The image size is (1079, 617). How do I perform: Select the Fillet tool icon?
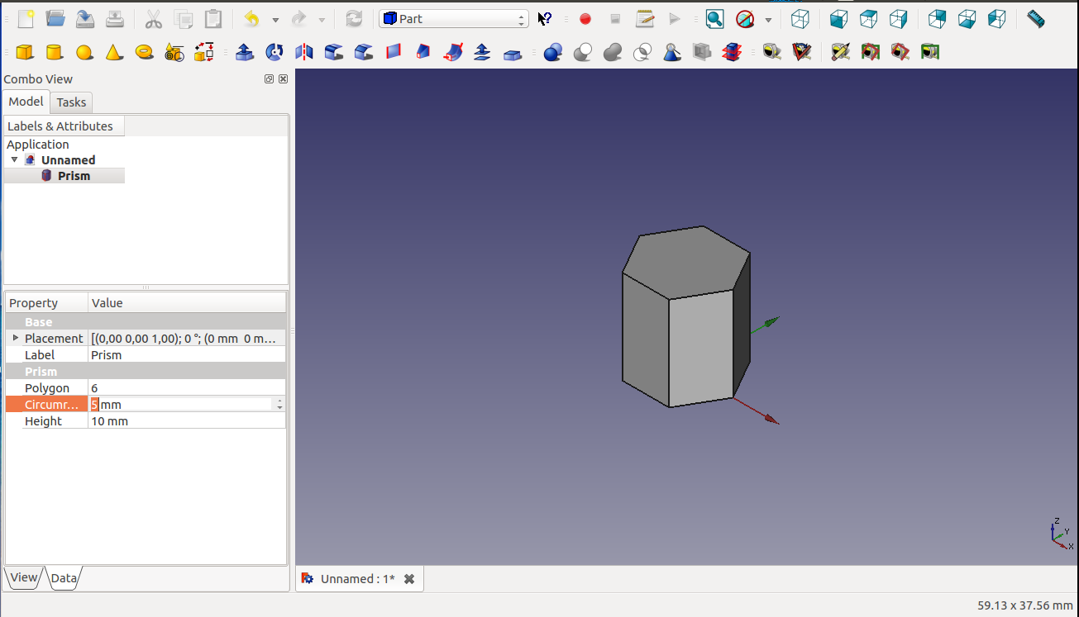pyautogui.click(x=334, y=53)
